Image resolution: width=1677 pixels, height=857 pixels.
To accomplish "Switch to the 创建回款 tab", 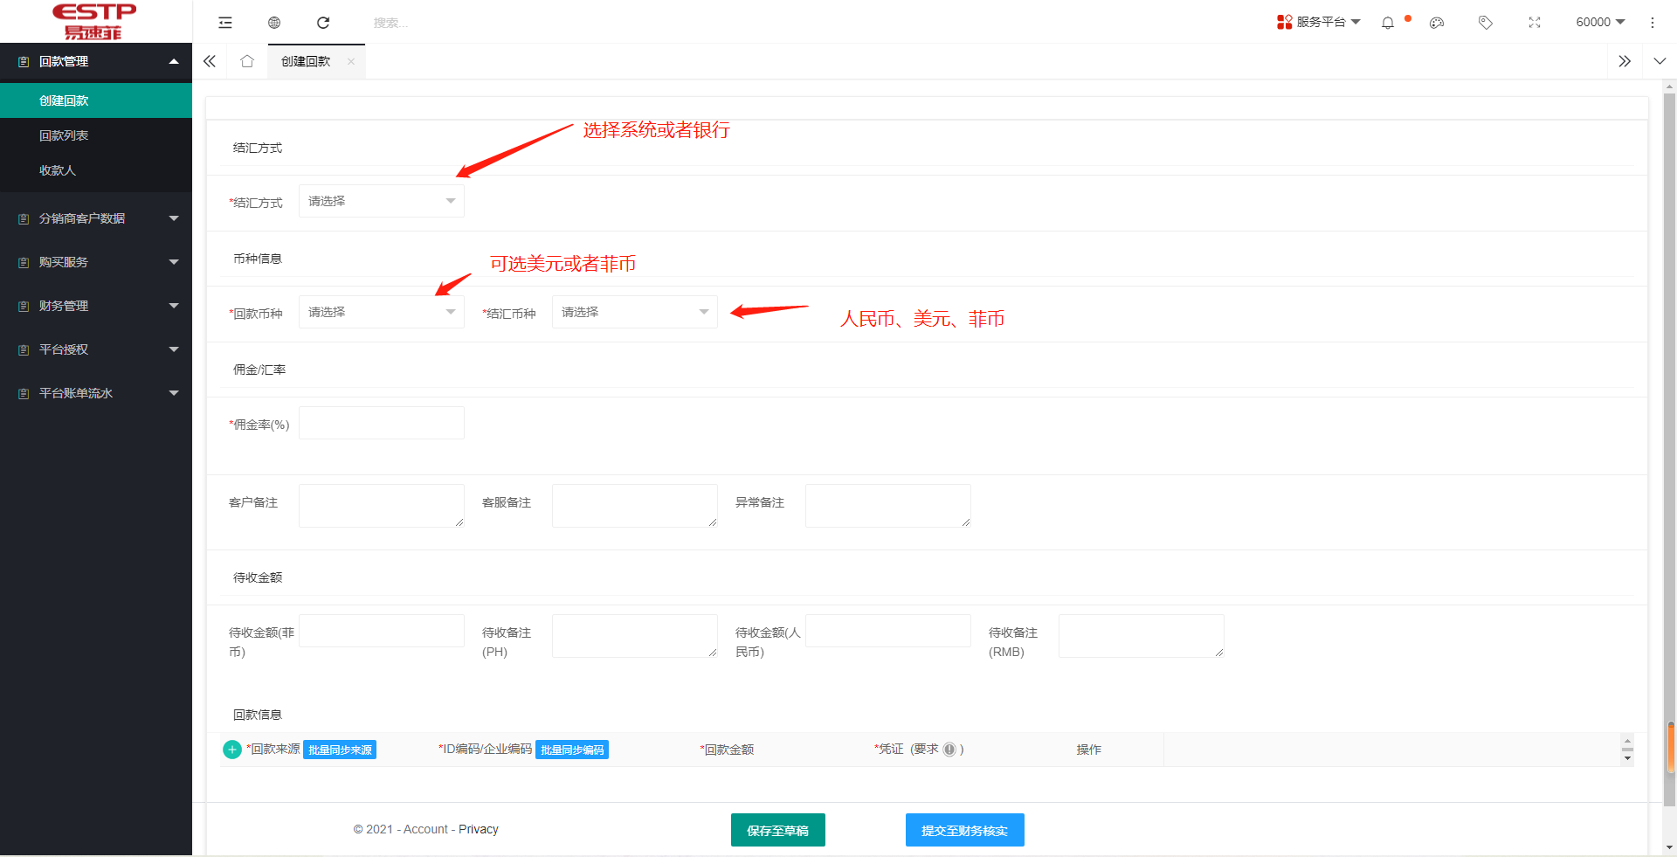I will pos(305,61).
